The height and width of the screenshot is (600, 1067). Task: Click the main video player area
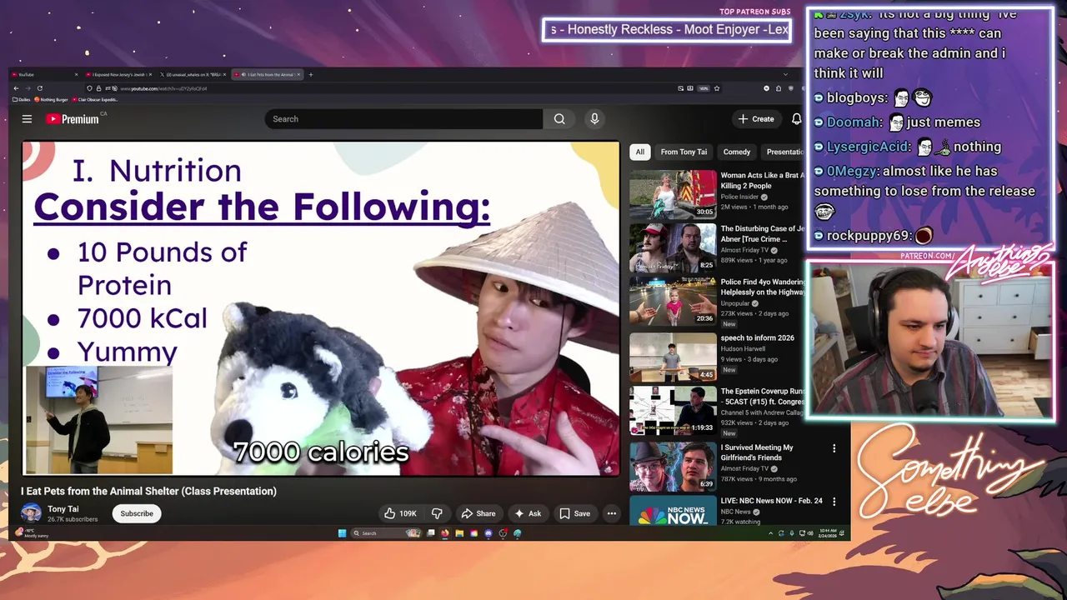pyautogui.click(x=321, y=308)
